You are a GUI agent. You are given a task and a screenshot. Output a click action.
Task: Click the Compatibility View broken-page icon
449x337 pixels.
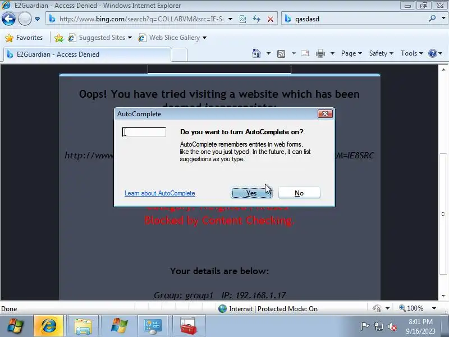tap(242, 19)
